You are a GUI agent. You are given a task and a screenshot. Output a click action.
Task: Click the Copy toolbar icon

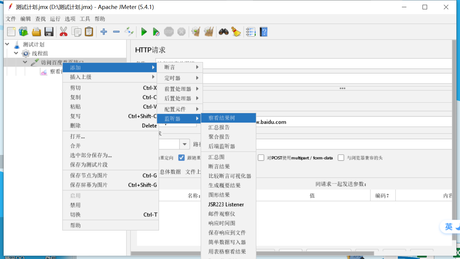(x=76, y=31)
